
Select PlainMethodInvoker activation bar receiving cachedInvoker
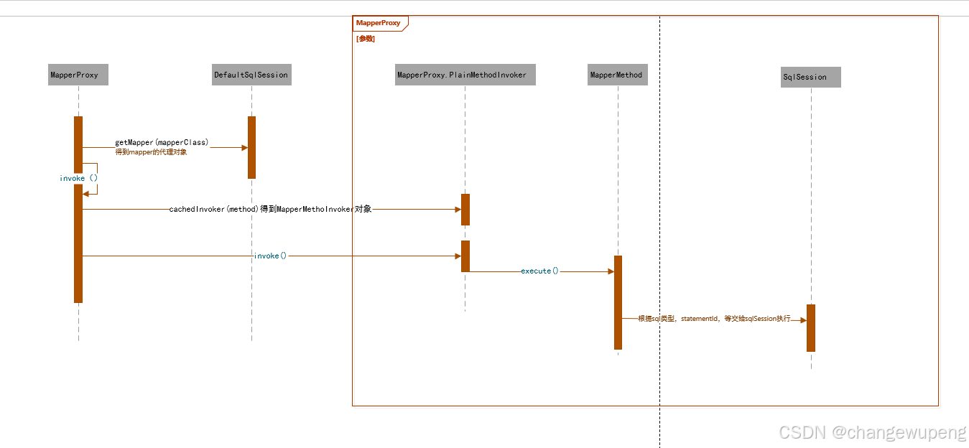(x=465, y=210)
